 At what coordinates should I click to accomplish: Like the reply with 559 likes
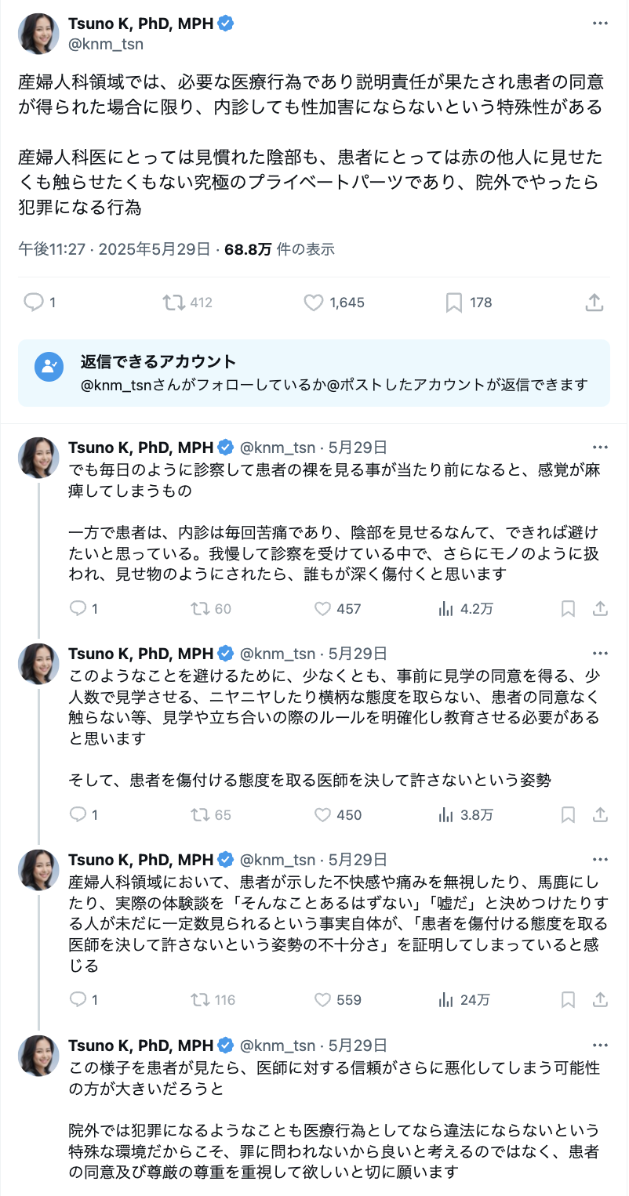point(322,999)
